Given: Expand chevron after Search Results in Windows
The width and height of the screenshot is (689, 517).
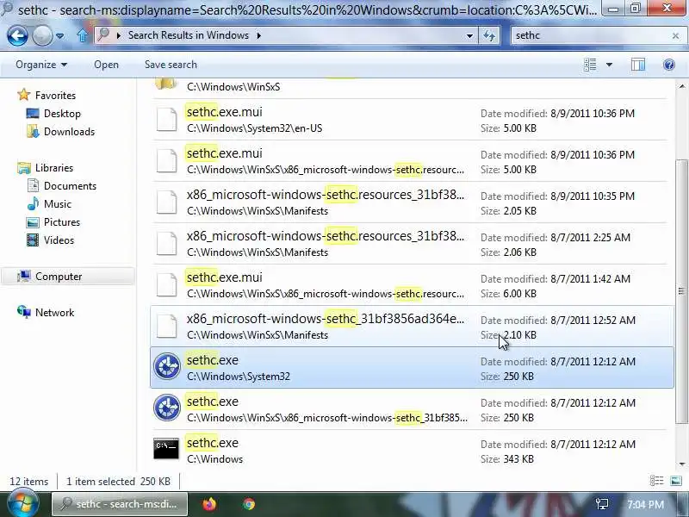Looking at the screenshot, I should tap(259, 35).
